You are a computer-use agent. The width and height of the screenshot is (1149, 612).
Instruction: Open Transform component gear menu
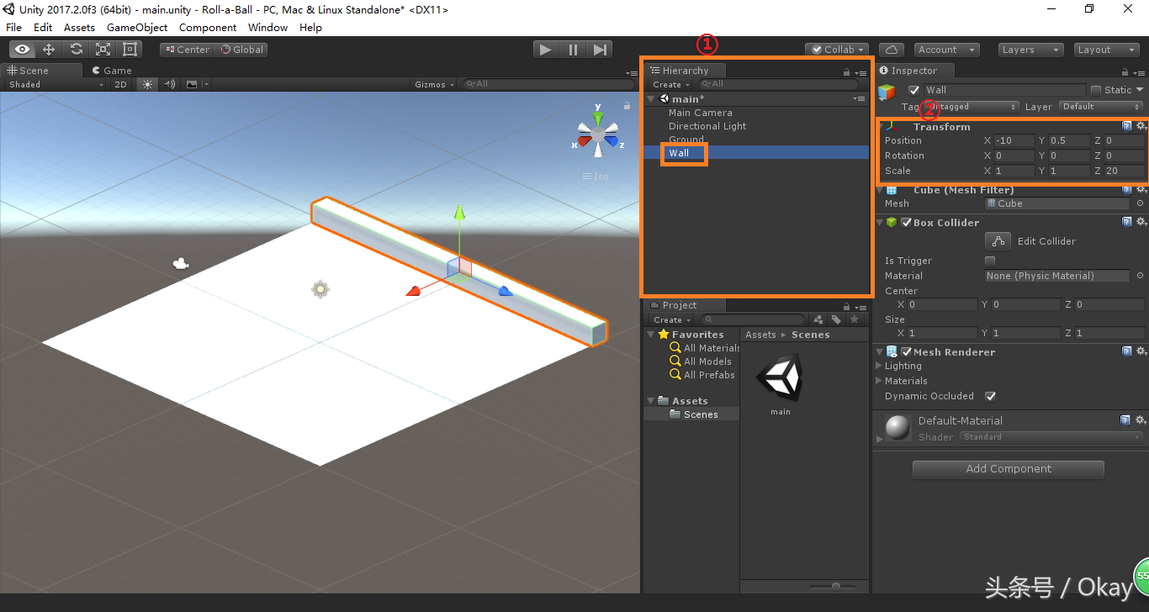(1141, 126)
